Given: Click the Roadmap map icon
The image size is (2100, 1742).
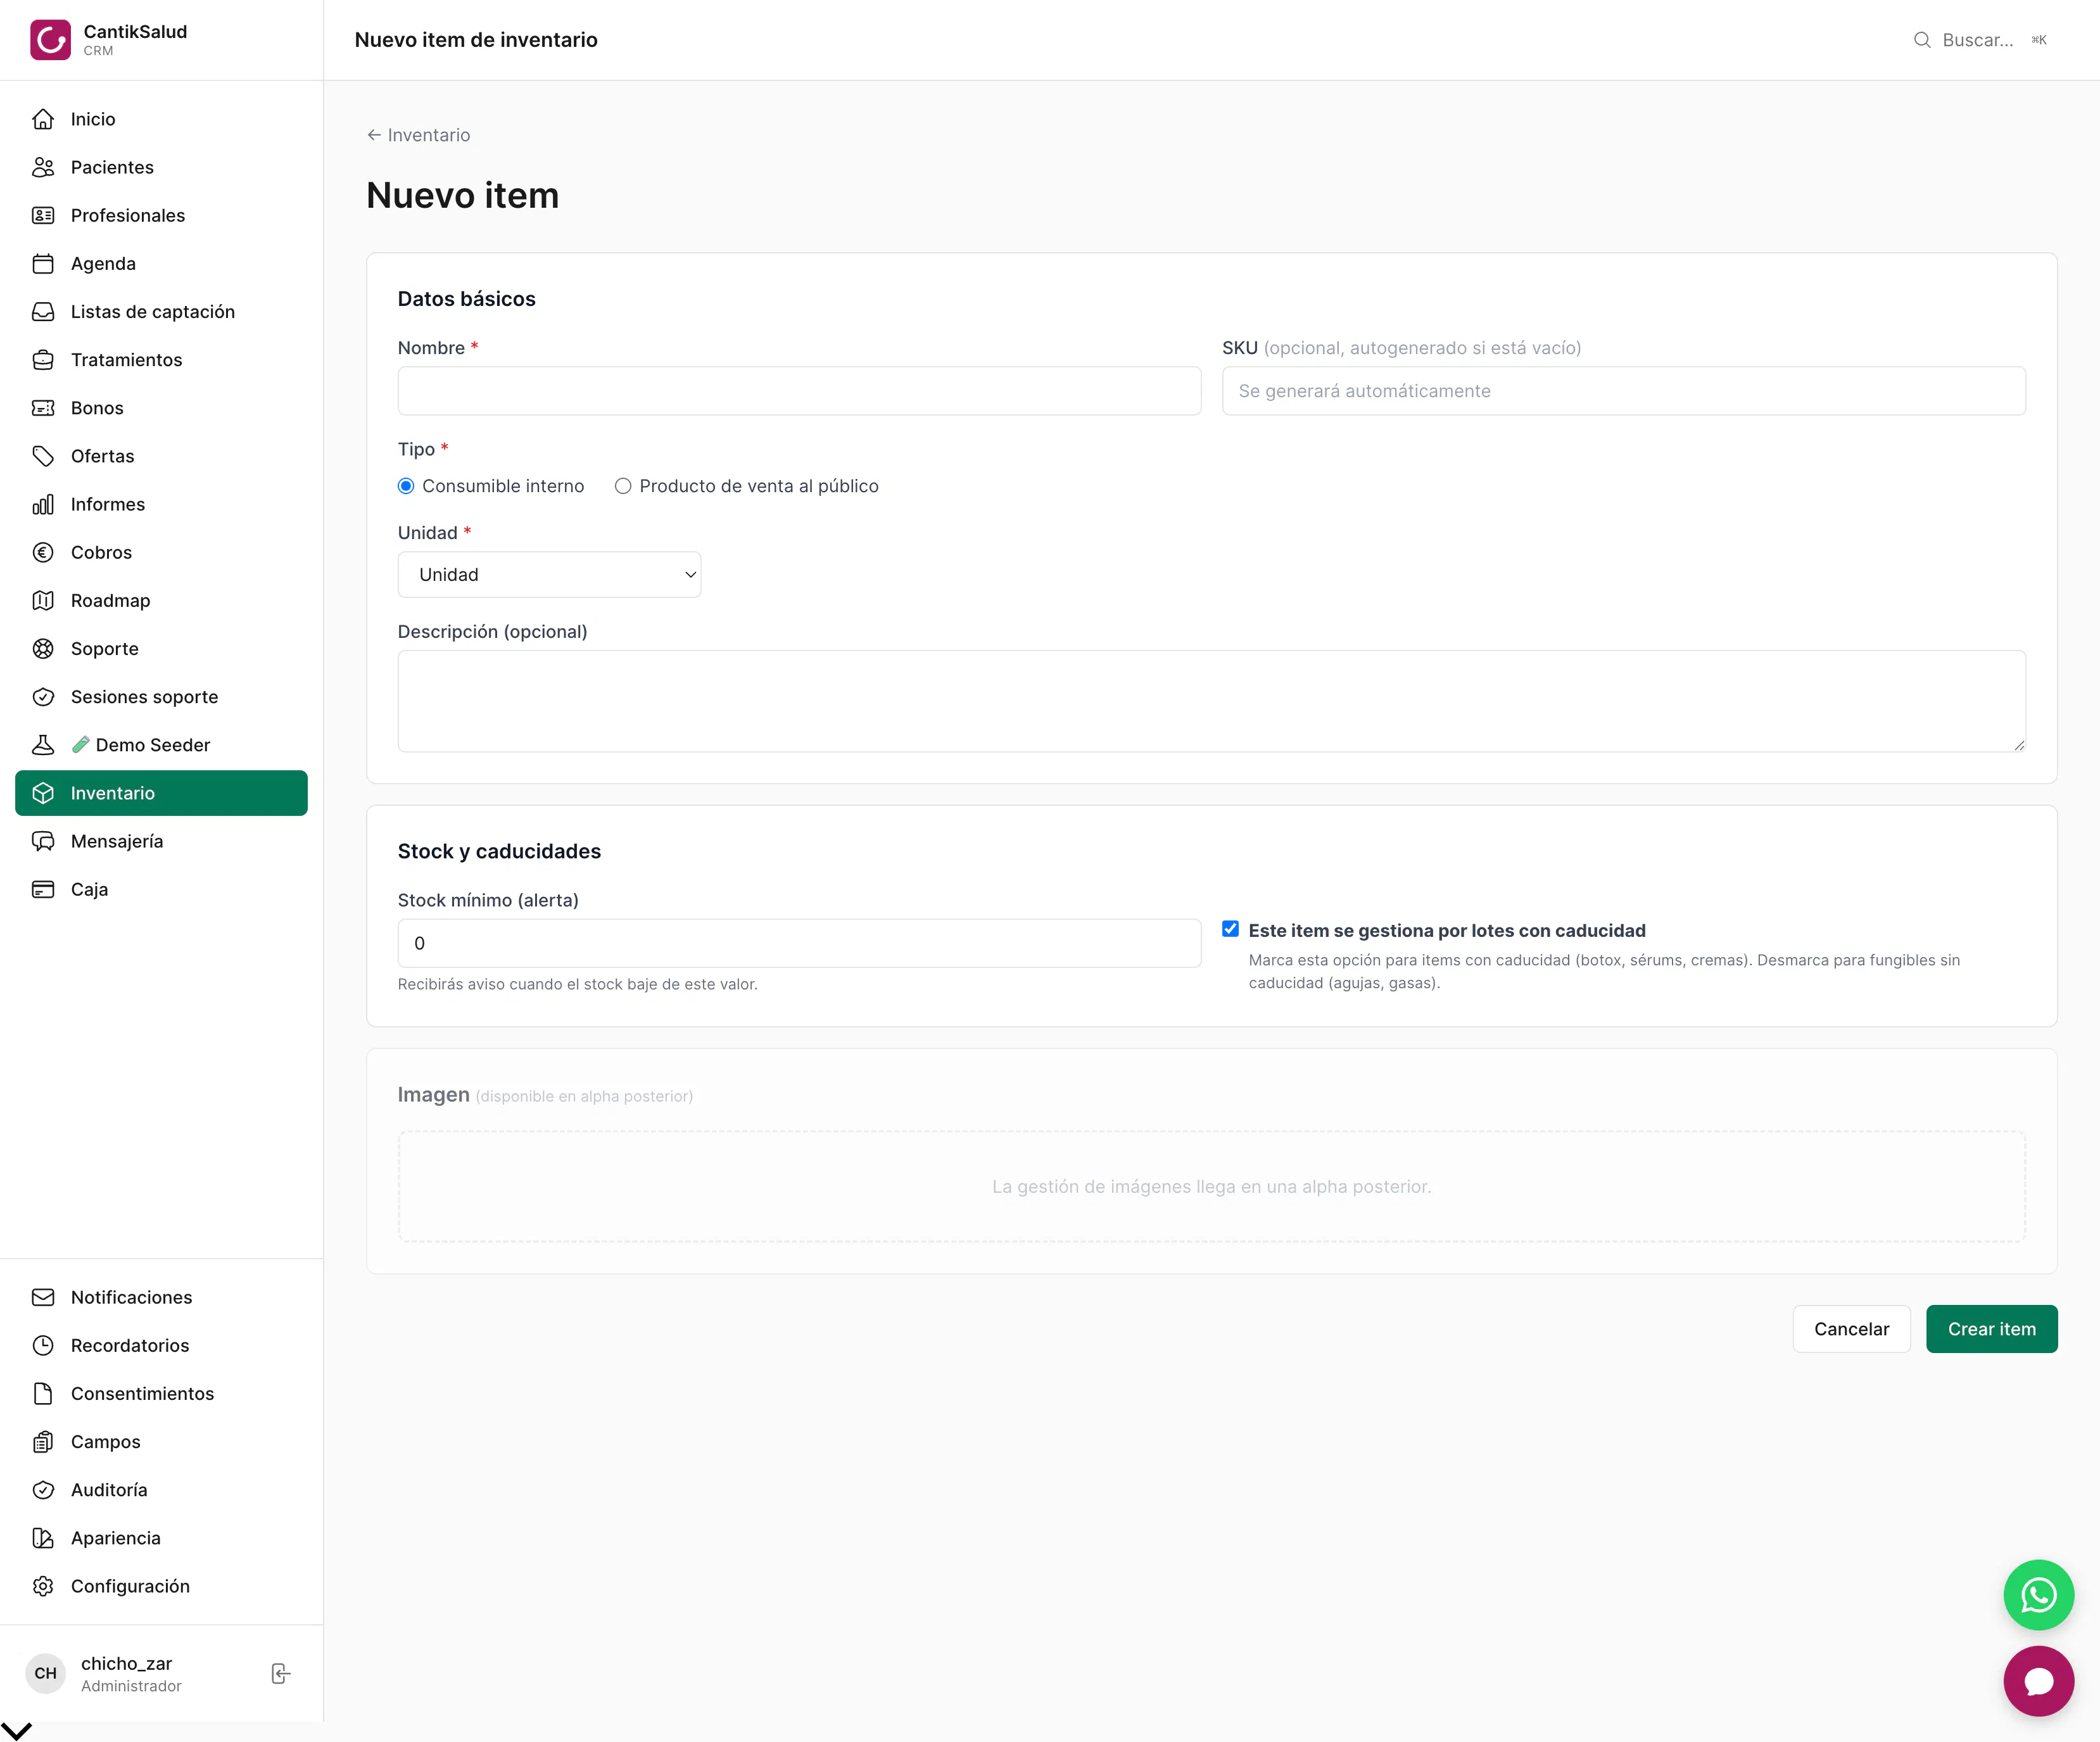Looking at the screenshot, I should (43, 600).
